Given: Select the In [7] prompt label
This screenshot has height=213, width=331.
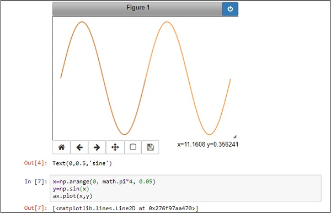Looking at the screenshot, I should click(x=35, y=182).
